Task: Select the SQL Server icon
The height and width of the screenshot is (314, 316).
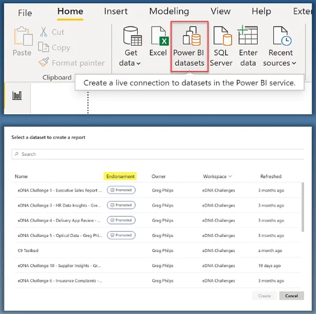Action: tap(223, 36)
